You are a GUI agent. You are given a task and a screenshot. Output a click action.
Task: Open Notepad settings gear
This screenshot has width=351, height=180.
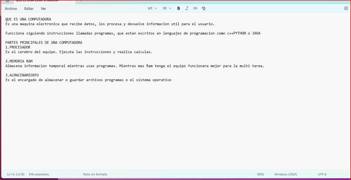pos(346,8)
